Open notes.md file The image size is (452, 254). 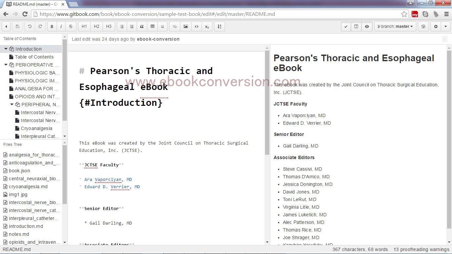click(19, 234)
